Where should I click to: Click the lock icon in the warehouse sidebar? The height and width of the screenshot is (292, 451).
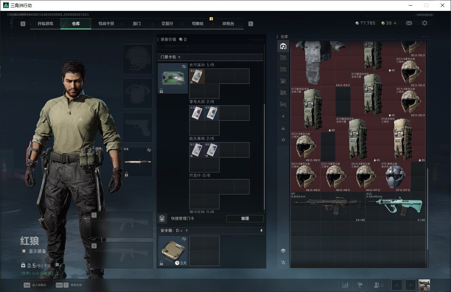pos(283,128)
